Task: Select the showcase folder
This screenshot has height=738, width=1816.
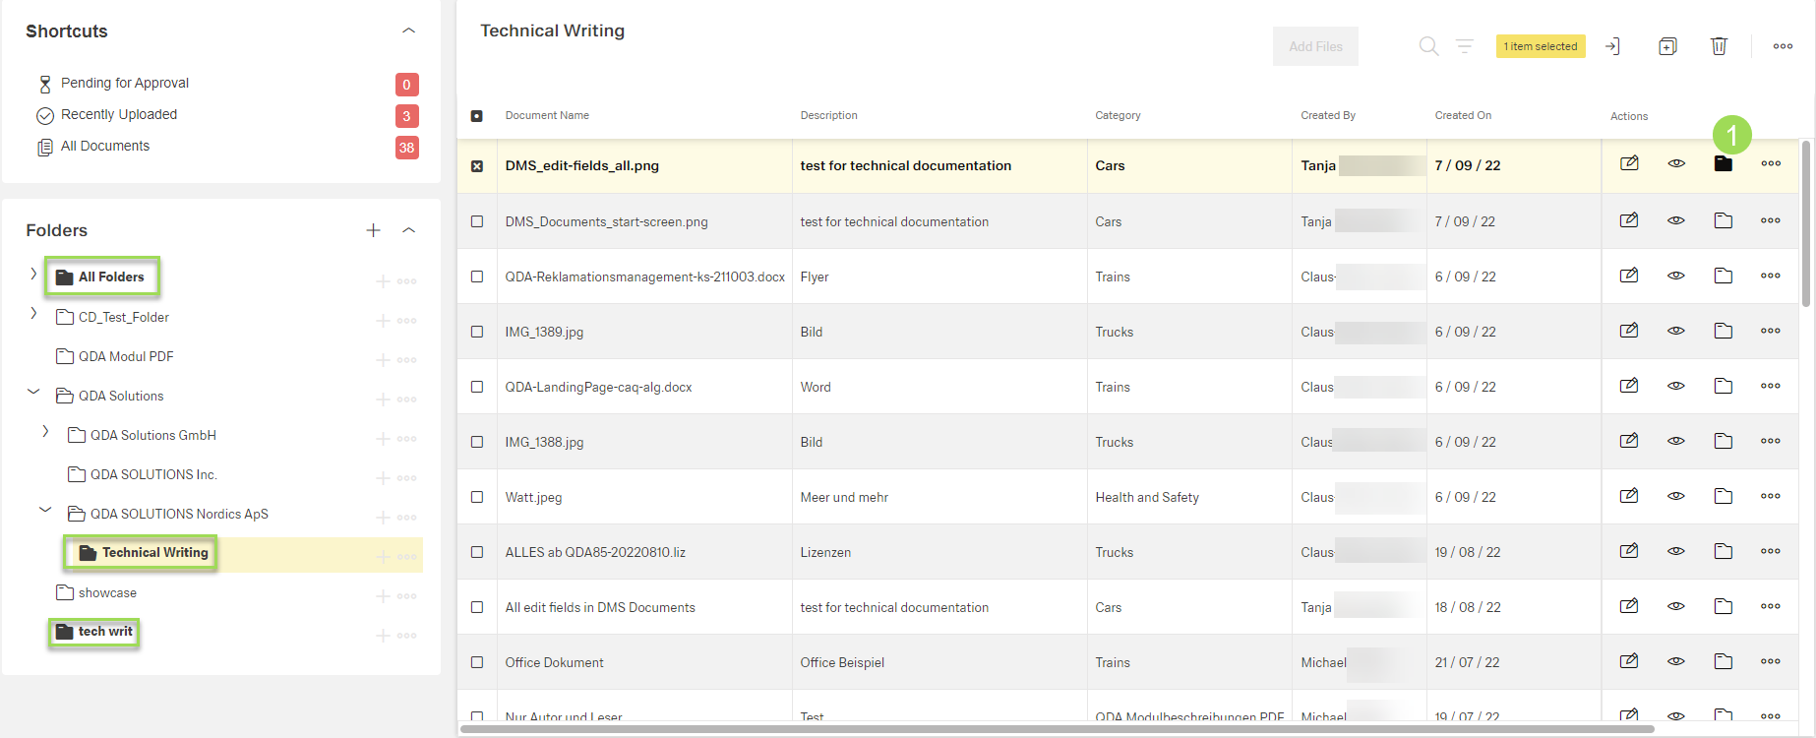Action: [107, 592]
